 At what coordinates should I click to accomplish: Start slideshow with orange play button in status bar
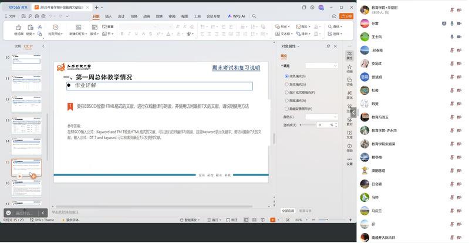(x=272, y=220)
